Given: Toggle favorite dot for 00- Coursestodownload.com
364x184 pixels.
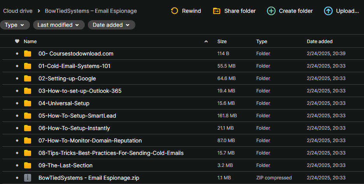Looking at the screenshot, I should click(17, 54).
